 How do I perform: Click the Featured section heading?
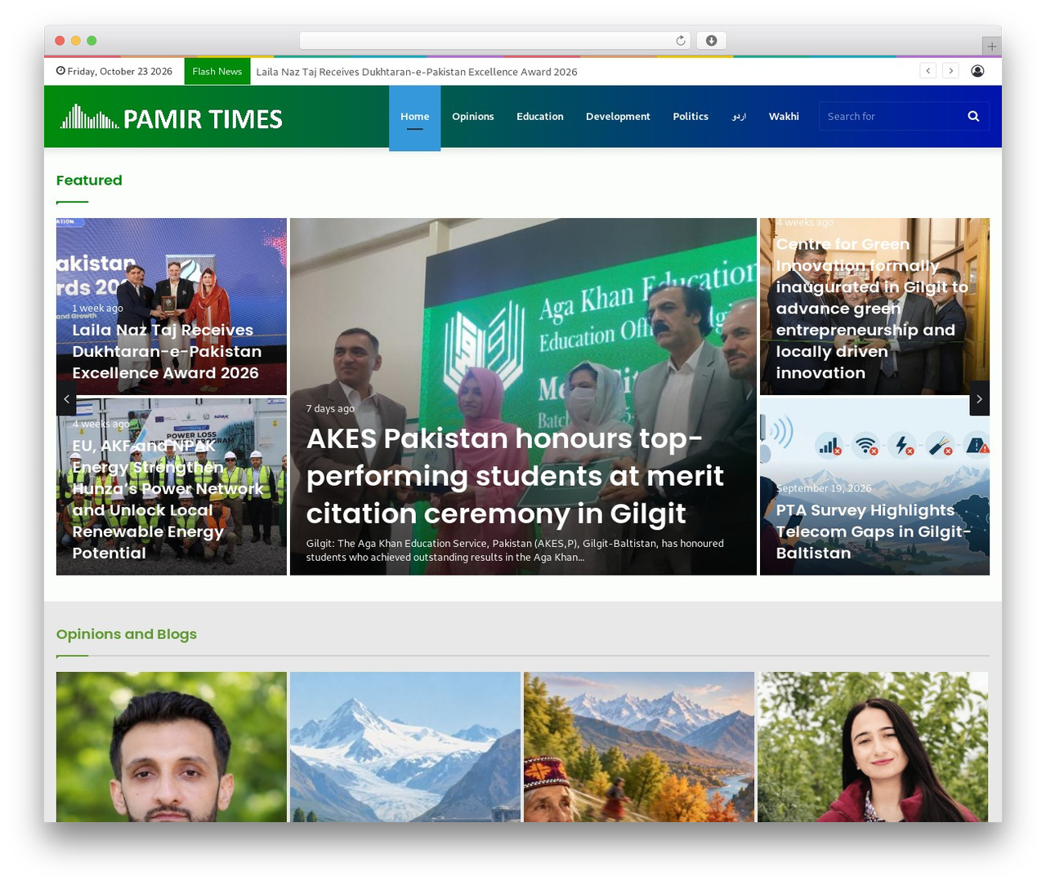coord(89,180)
